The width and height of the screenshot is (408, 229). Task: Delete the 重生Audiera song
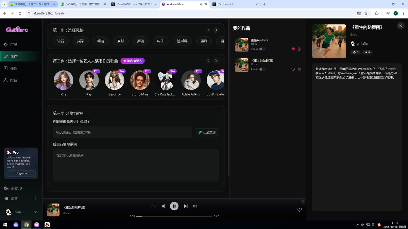coord(299,49)
